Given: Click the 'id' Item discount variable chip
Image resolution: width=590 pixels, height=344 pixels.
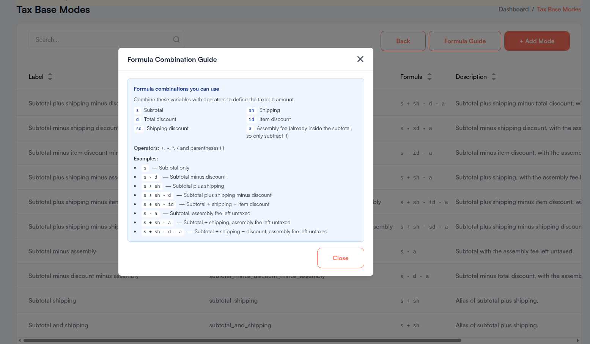Looking at the screenshot, I should pyautogui.click(x=251, y=119).
